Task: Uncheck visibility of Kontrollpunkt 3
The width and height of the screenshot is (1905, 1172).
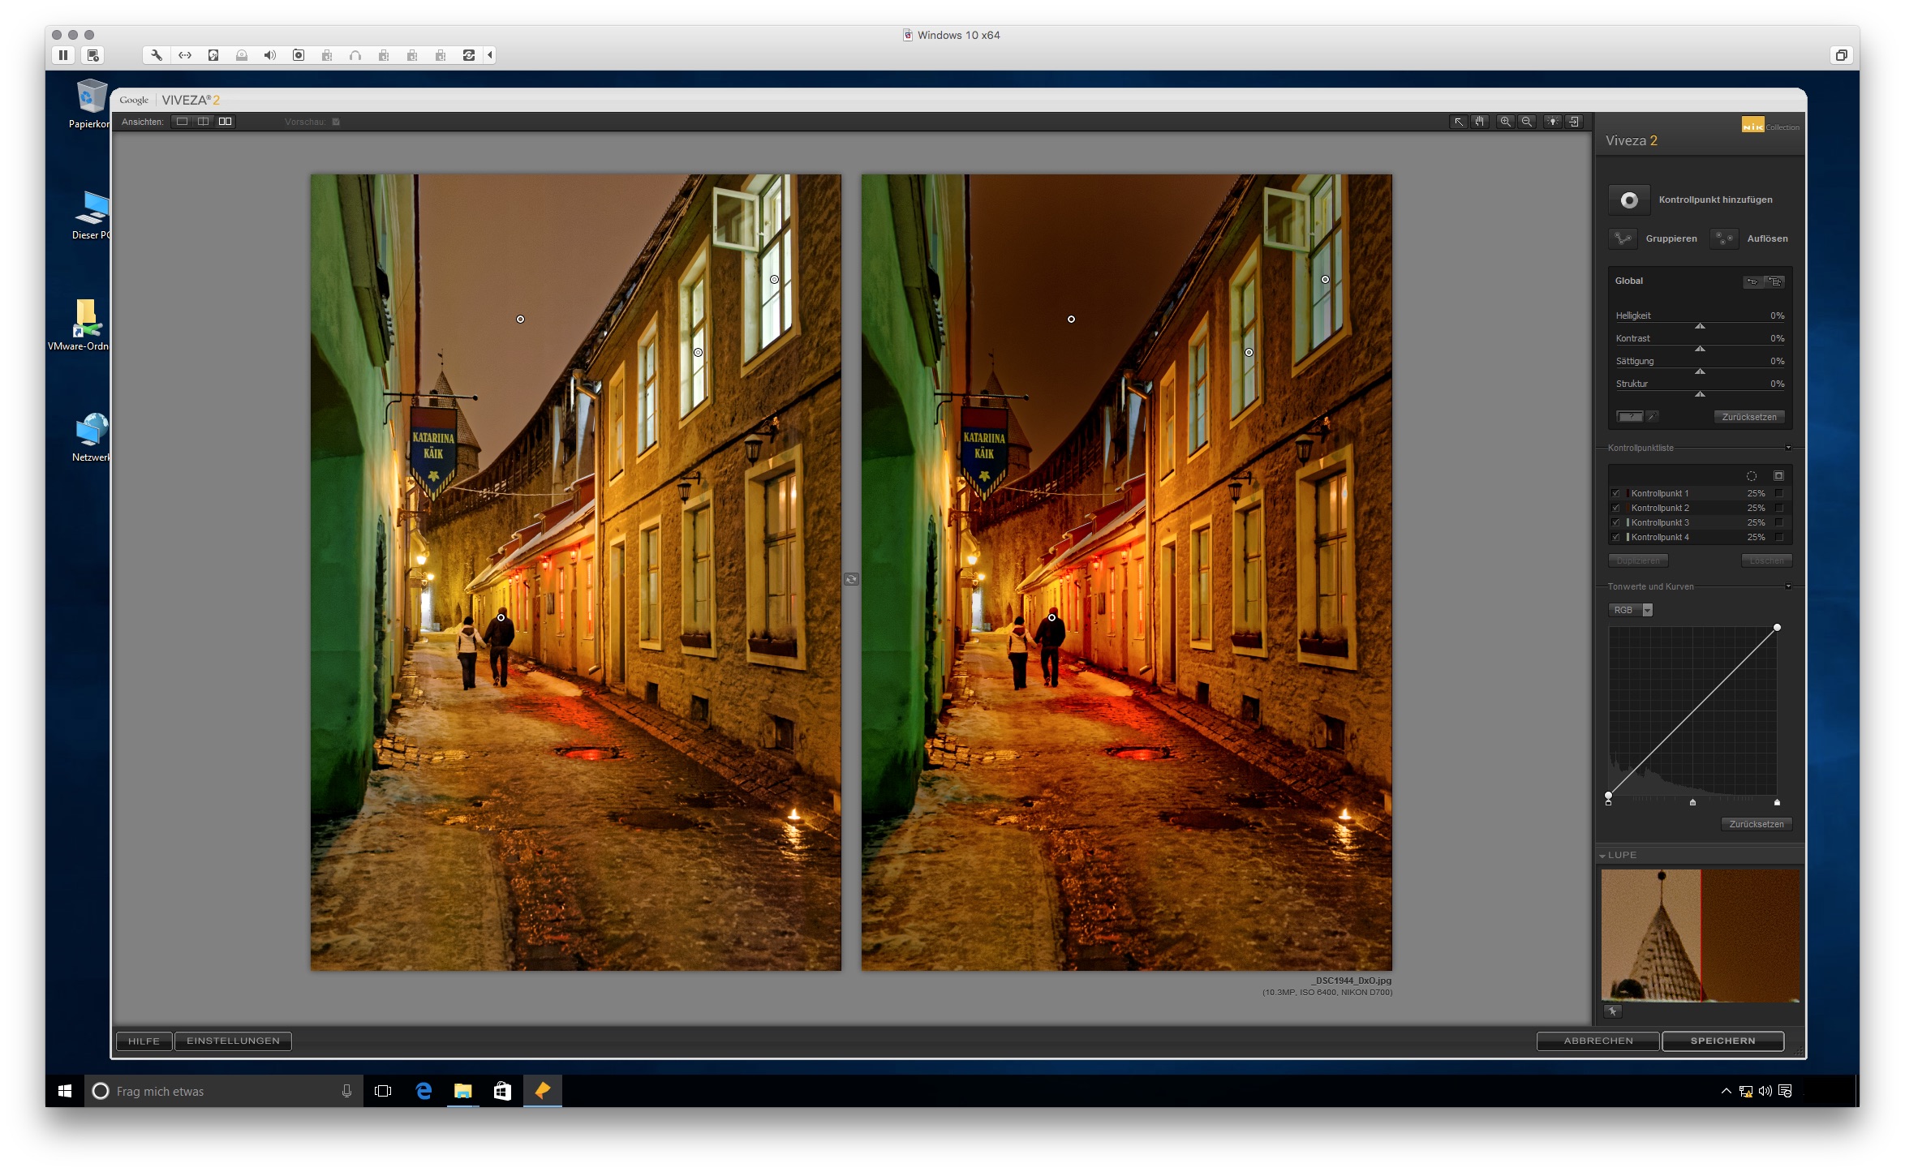Action: coord(1615,522)
